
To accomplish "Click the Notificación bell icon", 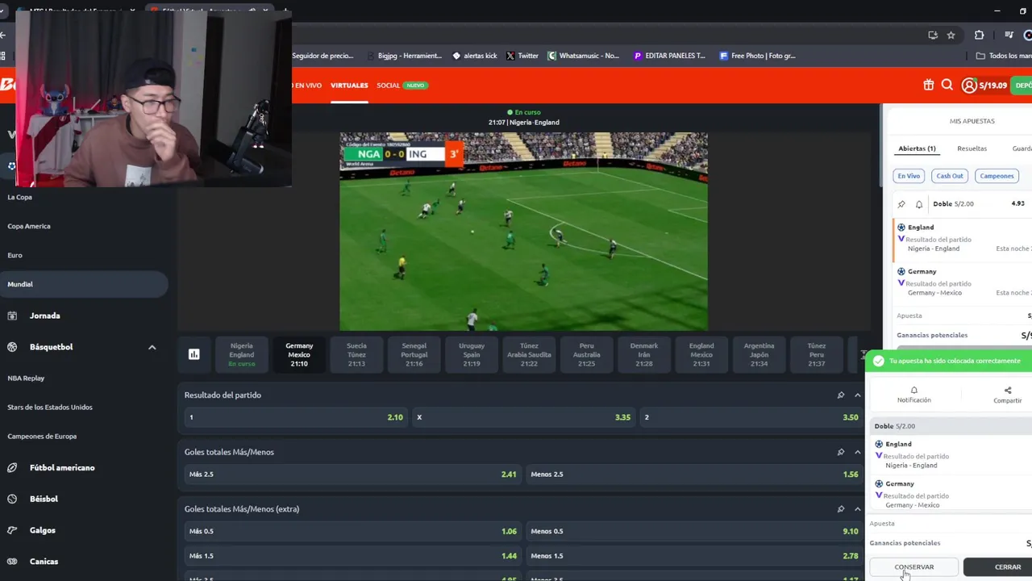I will coord(913,390).
